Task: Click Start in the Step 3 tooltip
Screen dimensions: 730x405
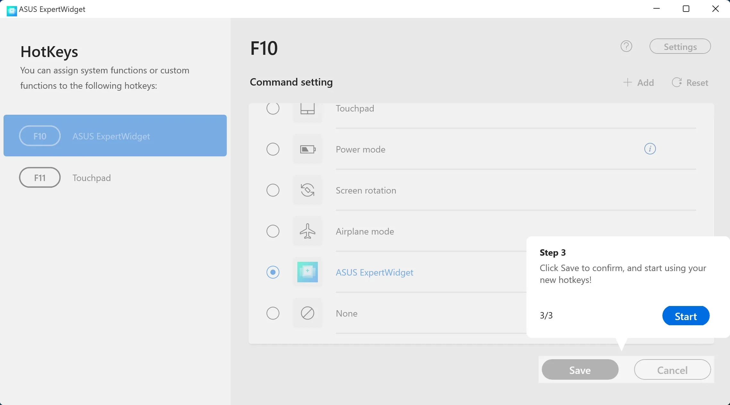Action: pos(686,316)
